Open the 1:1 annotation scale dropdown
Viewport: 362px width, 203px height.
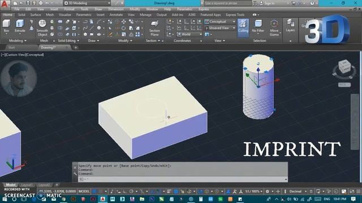pyautogui.click(x=254, y=192)
